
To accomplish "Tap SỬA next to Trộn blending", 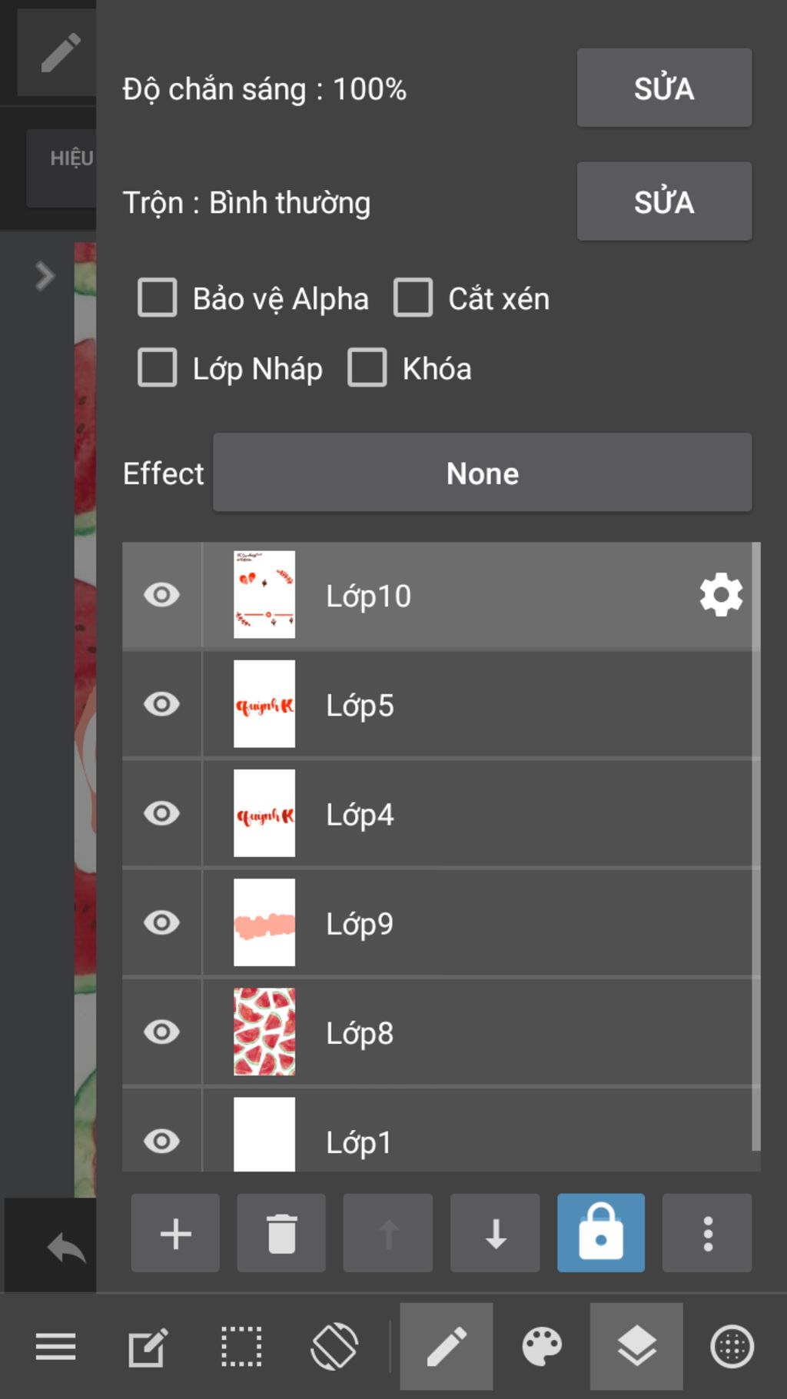I will tap(664, 201).
